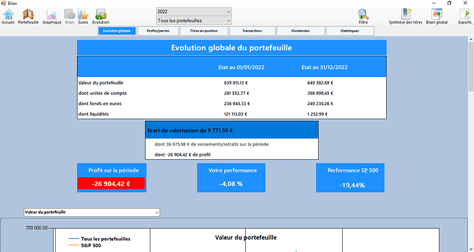Switch to the Titres en position tab
This screenshot has height=252, width=474.
pos(204,31)
